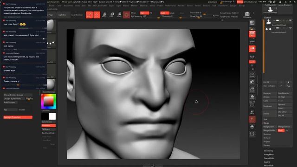Screen dimensions: 297x167
Task: Toggle L.Sym local symmetry button
Action: (252, 57)
